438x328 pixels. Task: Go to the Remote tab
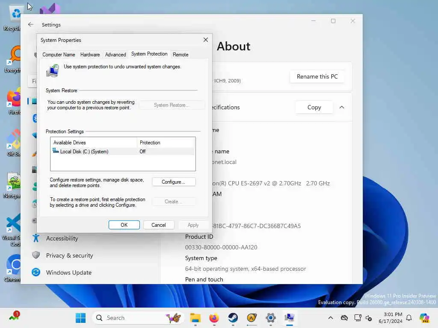point(181,55)
